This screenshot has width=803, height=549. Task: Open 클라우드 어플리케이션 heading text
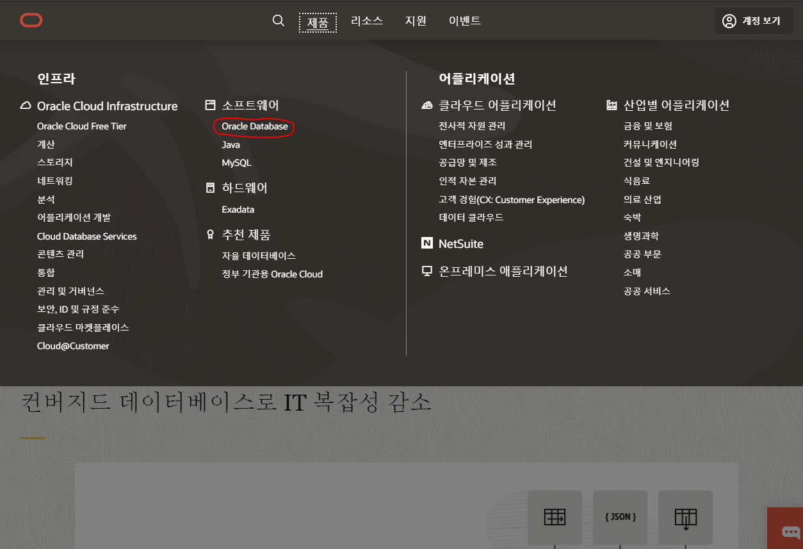click(498, 105)
